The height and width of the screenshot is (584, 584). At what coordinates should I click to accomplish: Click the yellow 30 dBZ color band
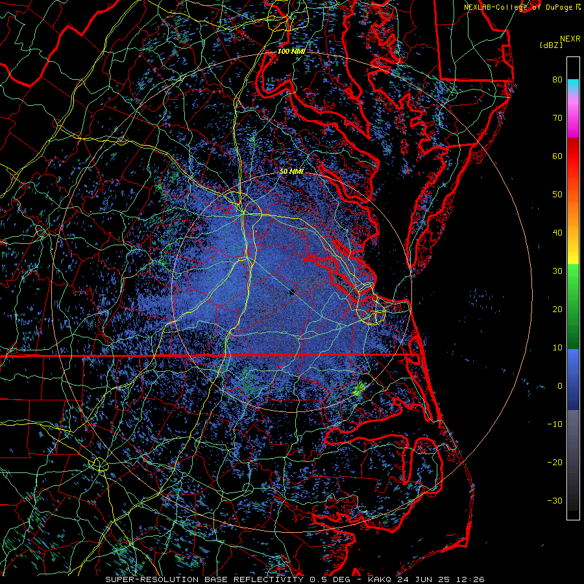point(573,257)
